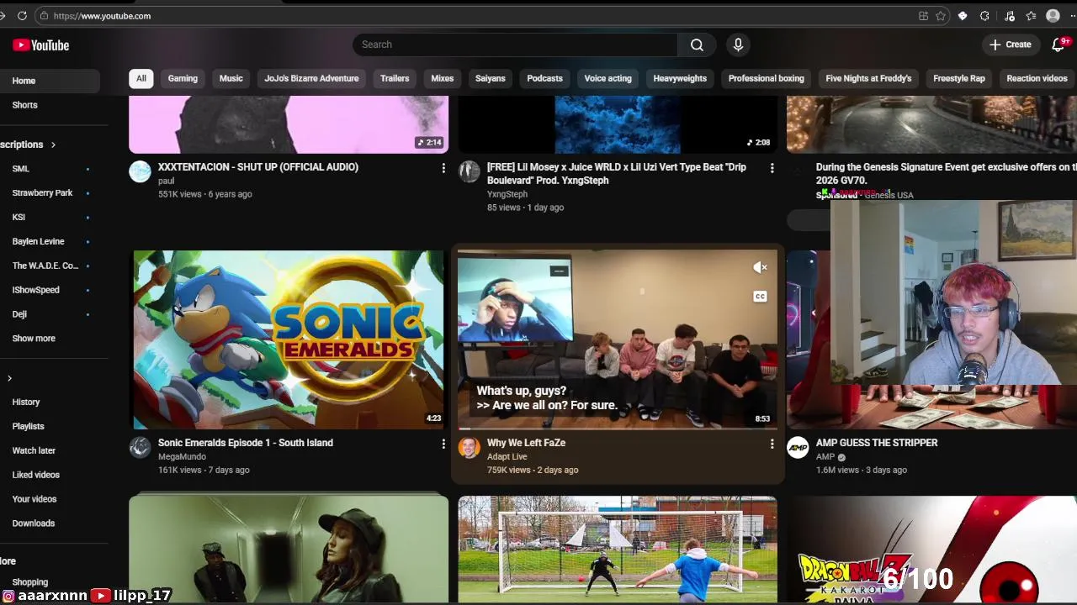The image size is (1077, 605).
Task: Focus the YouTube search field
Action: (x=515, y=45)
